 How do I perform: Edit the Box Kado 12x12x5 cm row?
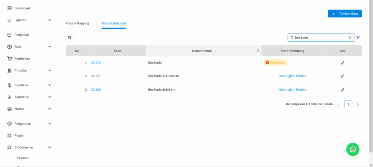[x=342, y=76]
